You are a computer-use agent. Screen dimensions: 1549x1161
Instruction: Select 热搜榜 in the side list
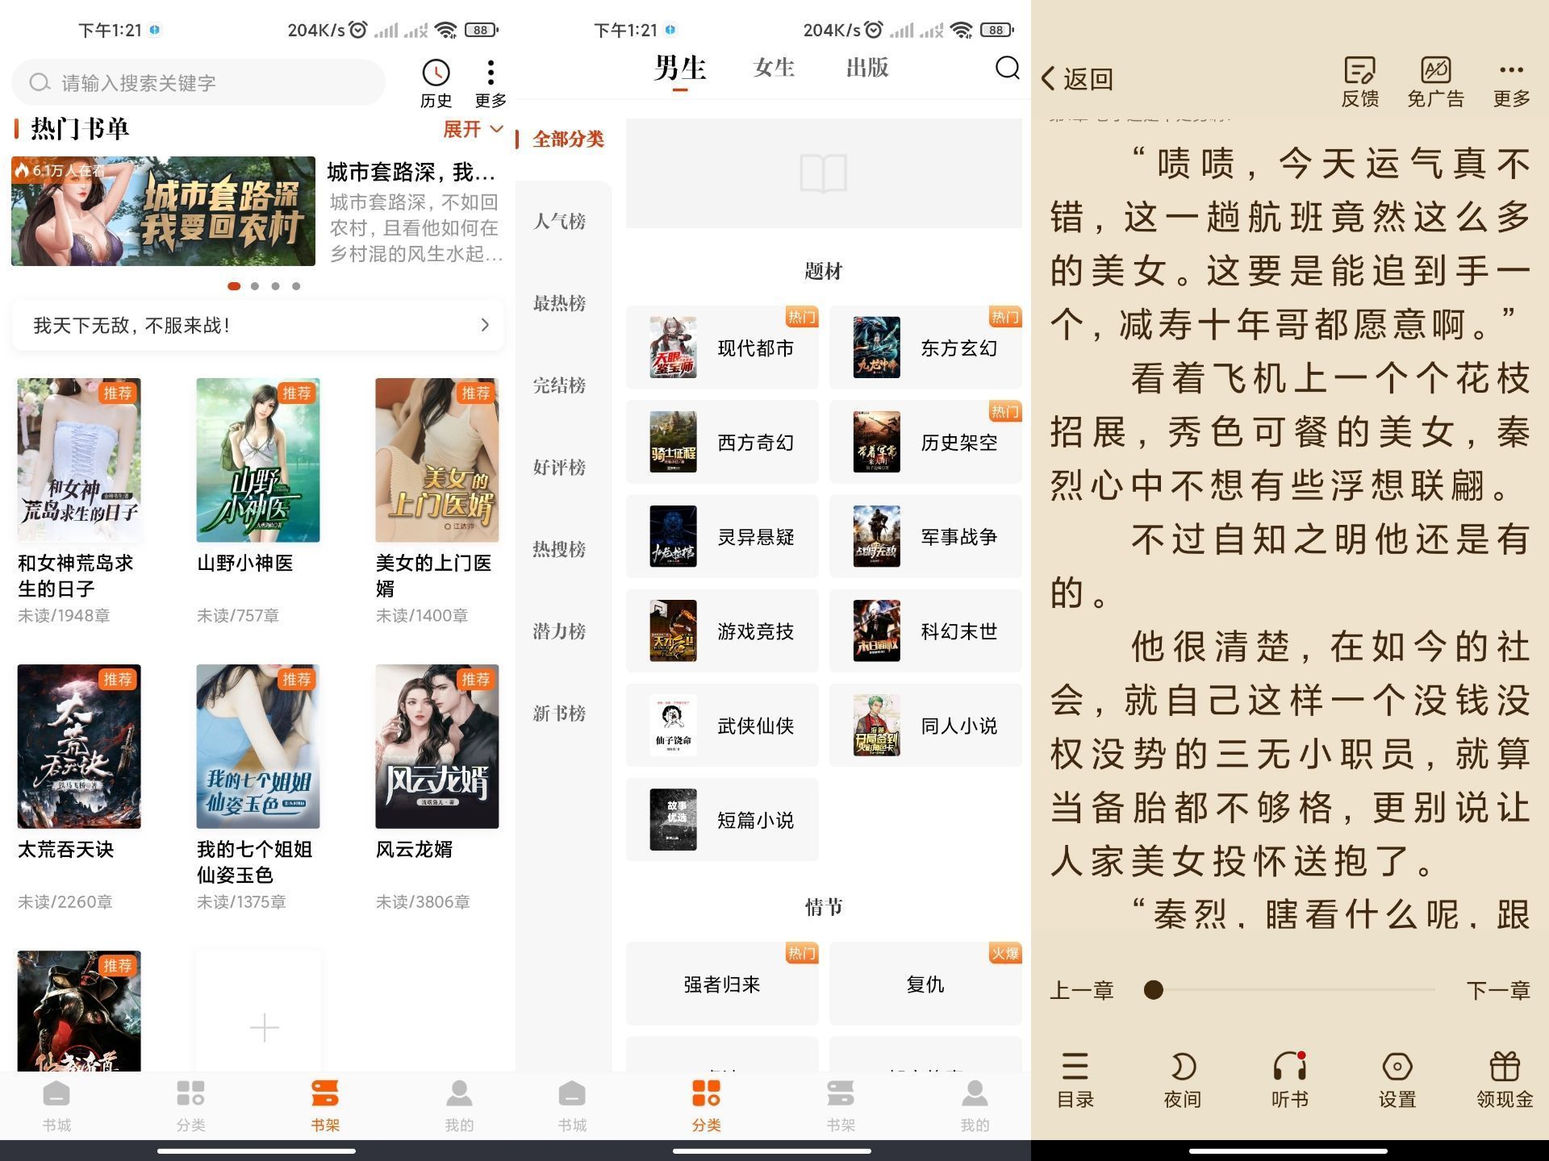click(559, 549)
